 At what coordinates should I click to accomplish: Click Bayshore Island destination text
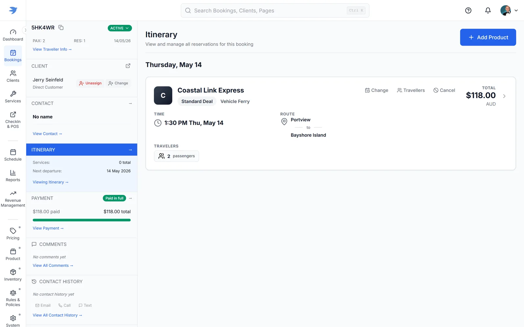pyautogui.click(x=308, y=135)
